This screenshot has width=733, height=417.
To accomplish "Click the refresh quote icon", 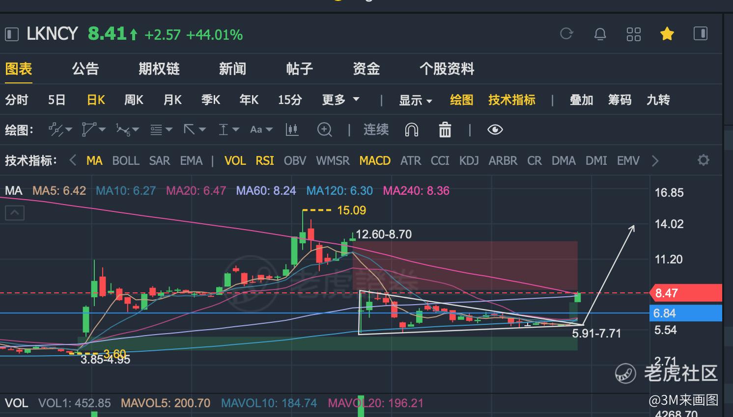I will coord(566,33).
